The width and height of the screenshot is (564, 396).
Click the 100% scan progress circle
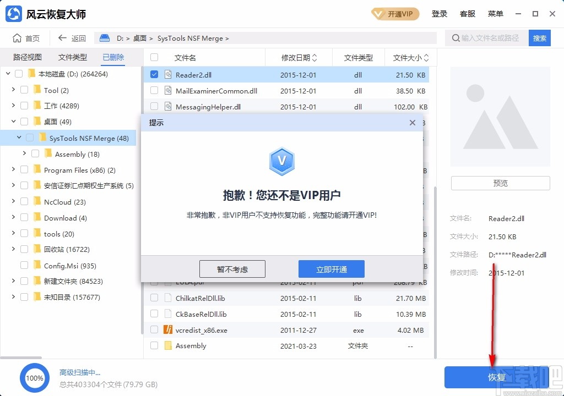(34, 378)
